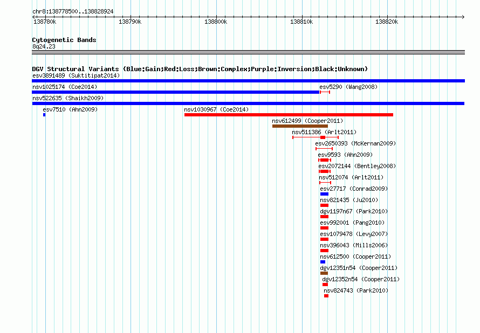This screenshot has width=480, height=333.
Task: Click the blue nsv522635 gain bar
Action: 248,103
